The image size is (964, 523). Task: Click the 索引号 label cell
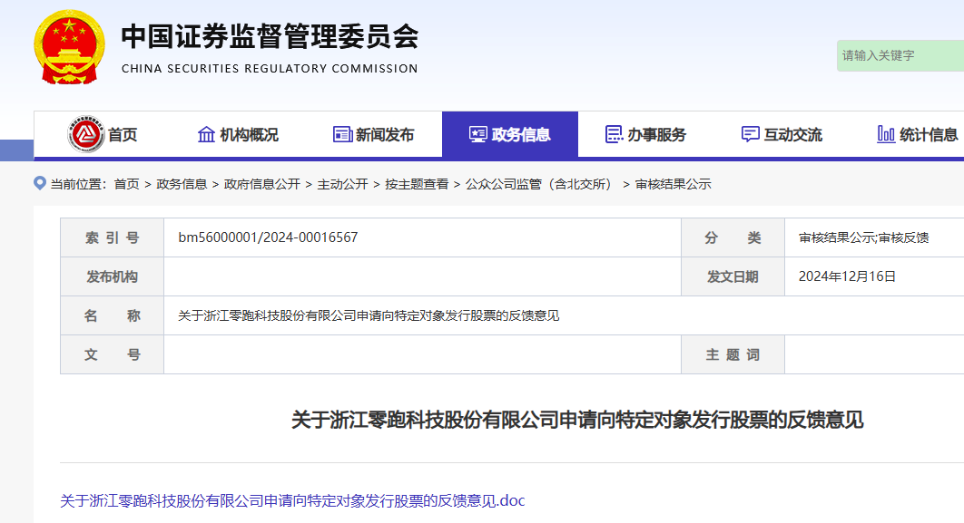tap(112, 237)
